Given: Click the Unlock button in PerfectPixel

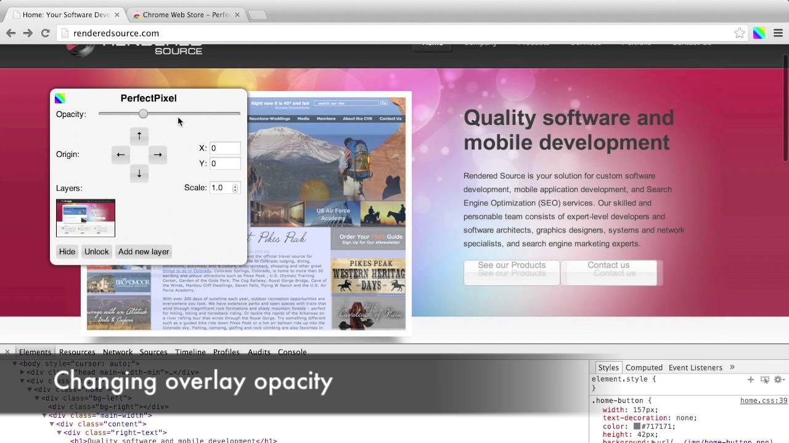Looking at the screenshot, I should 96,252.
